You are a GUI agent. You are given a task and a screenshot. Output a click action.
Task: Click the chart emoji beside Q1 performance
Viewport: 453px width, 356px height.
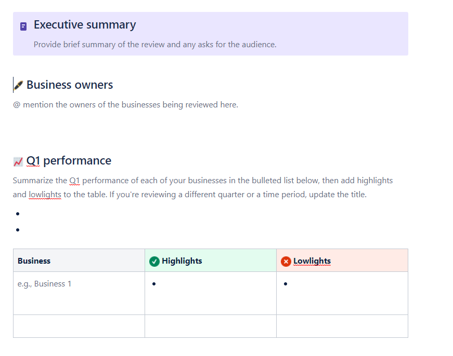coord(18,162)
